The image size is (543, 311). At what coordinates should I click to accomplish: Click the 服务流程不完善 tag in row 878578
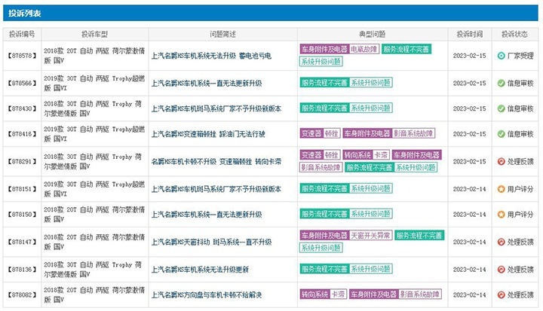pyautogui.click(x=406, y=49)
